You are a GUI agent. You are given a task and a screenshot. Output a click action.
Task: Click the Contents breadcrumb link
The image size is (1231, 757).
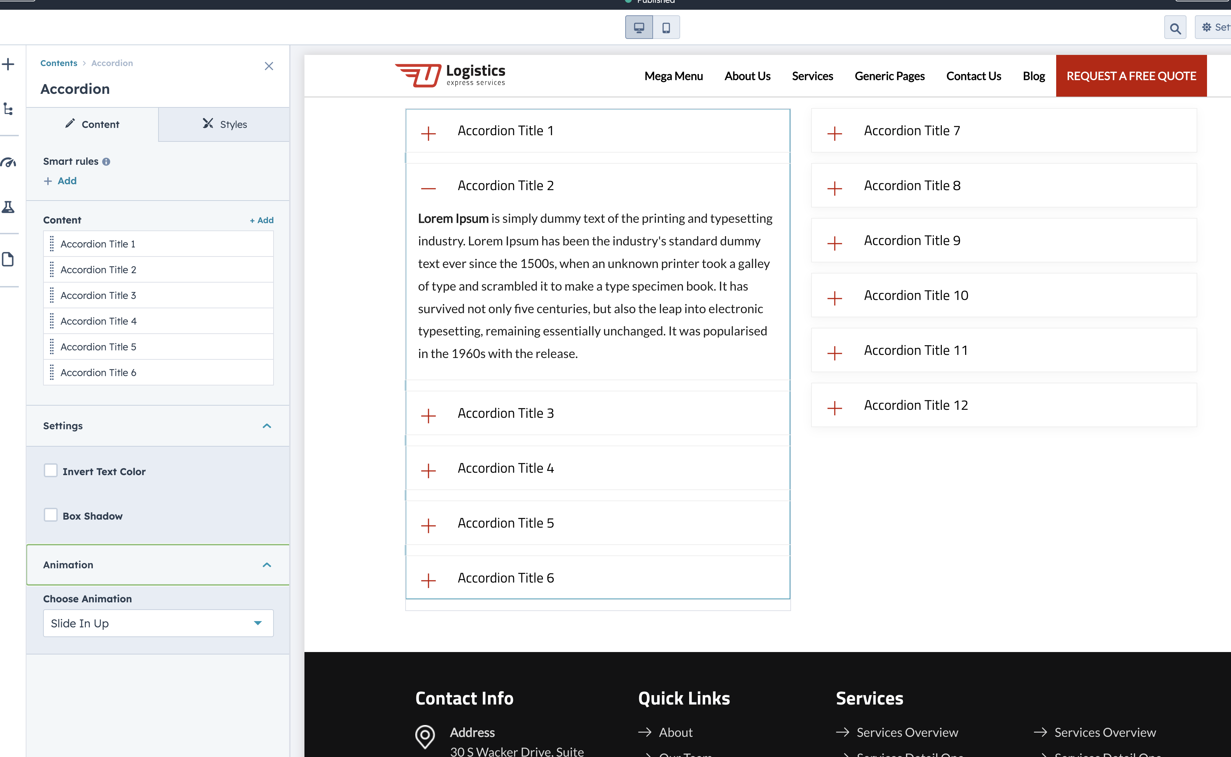pyautogui.click(x=59, y=63)
